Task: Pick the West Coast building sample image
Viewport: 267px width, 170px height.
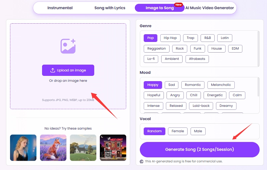Action: 113,147
